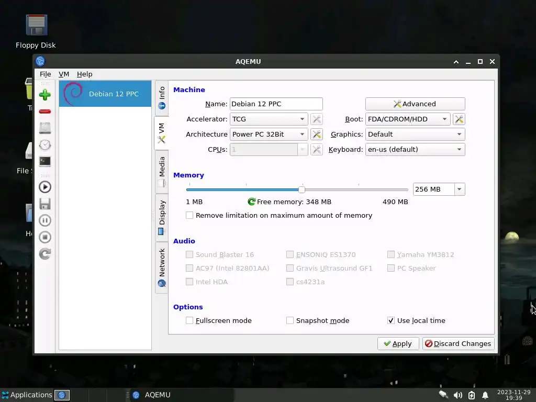This screenshot has width=536, height=402.
Task: Stop the VM with the stop icon
Action: (x=45, y=237)
